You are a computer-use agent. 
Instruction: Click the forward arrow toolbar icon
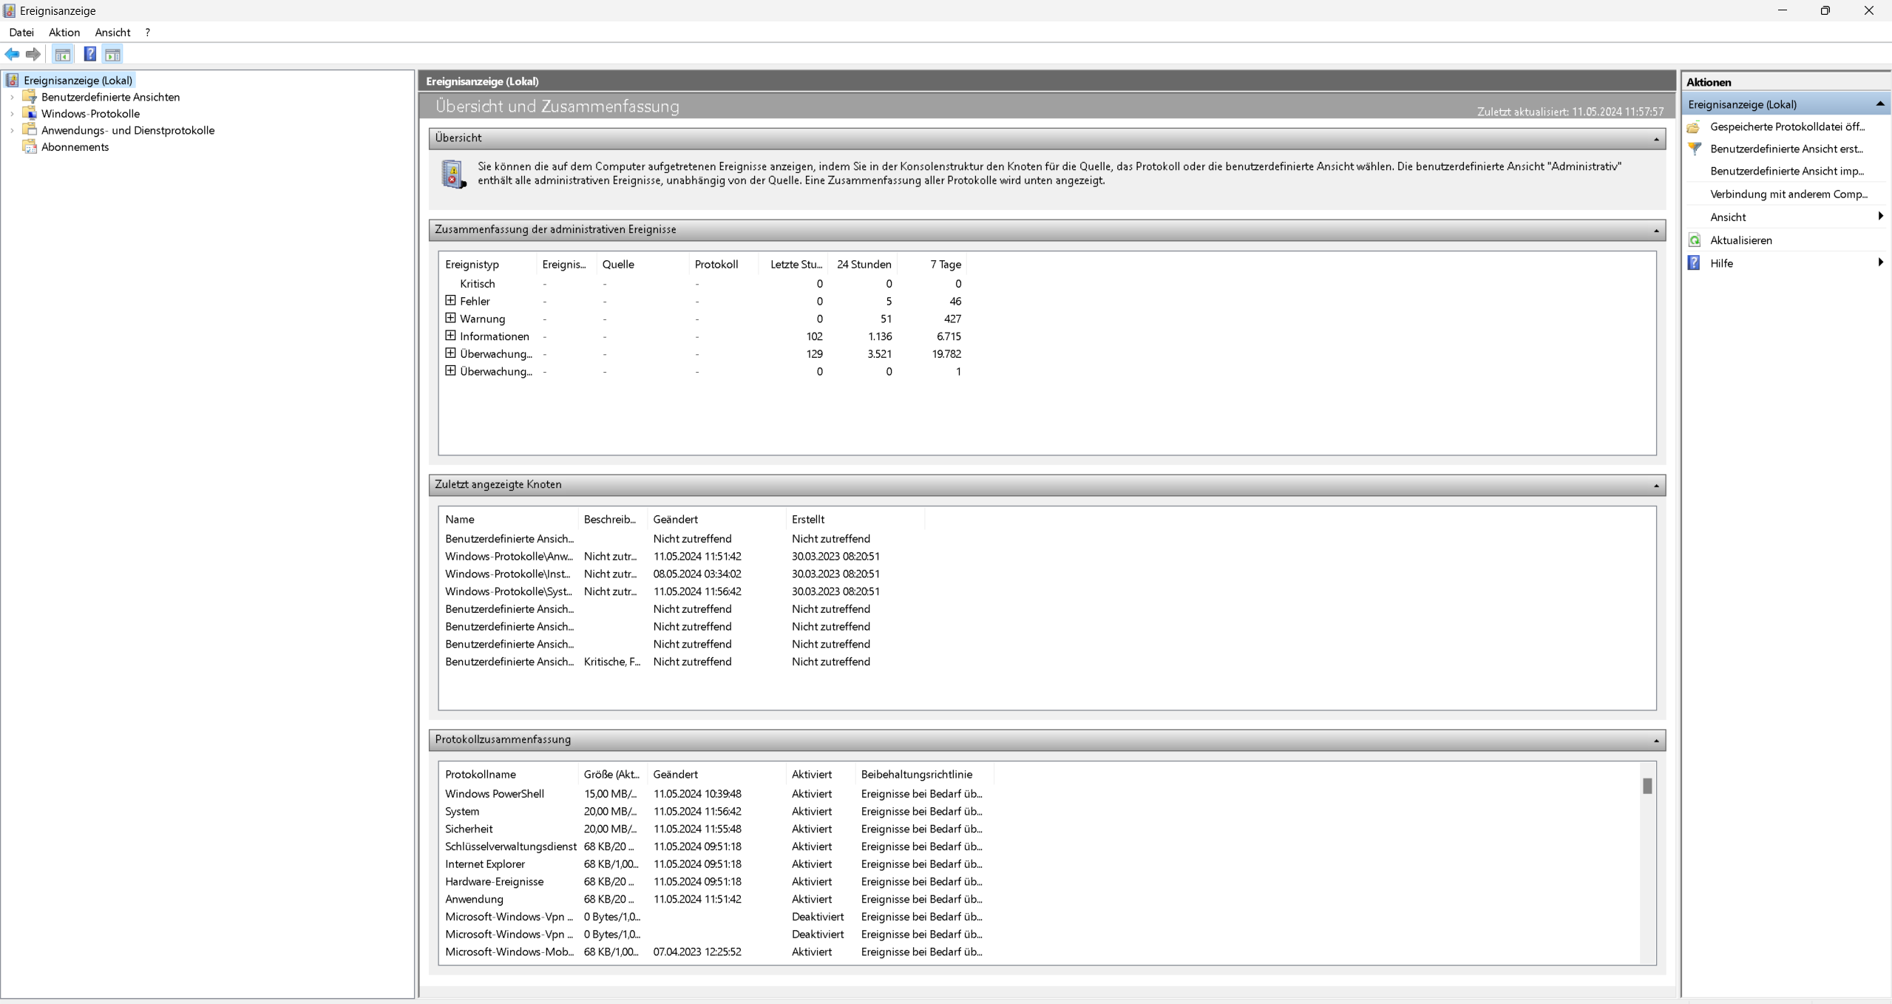(33, 54)
